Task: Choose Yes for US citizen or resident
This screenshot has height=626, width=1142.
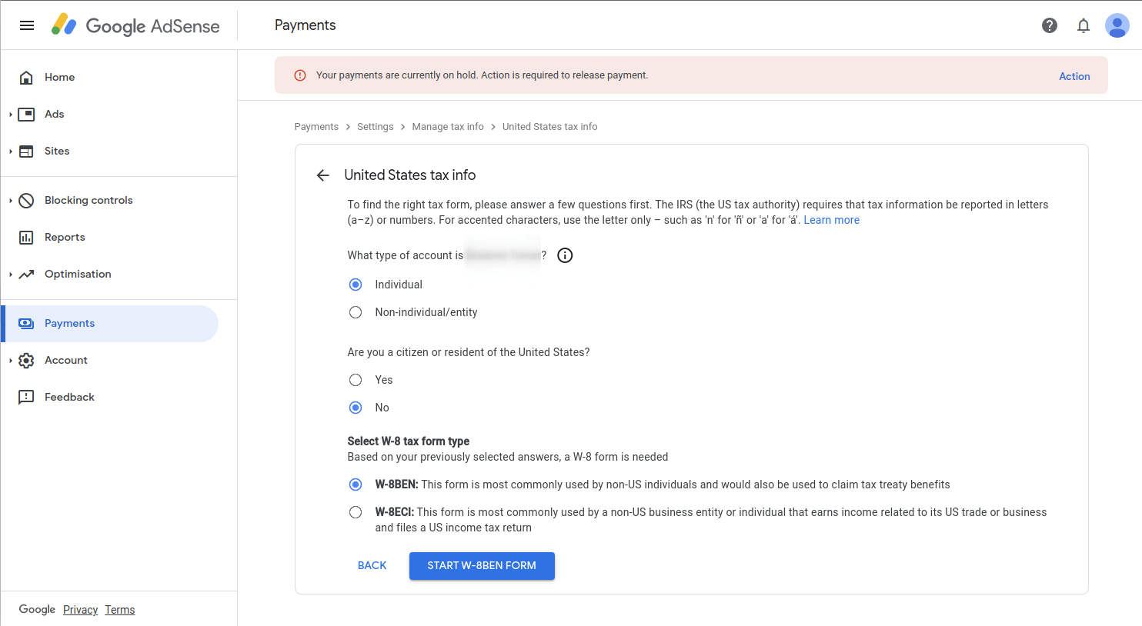Action: click(x=356, y=380)
